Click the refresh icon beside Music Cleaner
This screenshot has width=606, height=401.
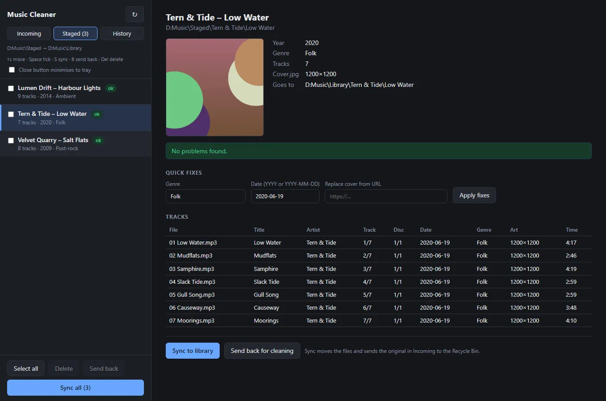[135, 14]
